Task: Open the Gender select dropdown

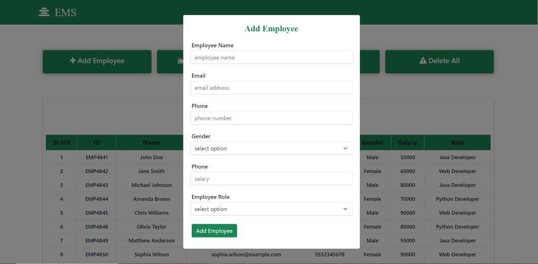Action: coord(271,148)
